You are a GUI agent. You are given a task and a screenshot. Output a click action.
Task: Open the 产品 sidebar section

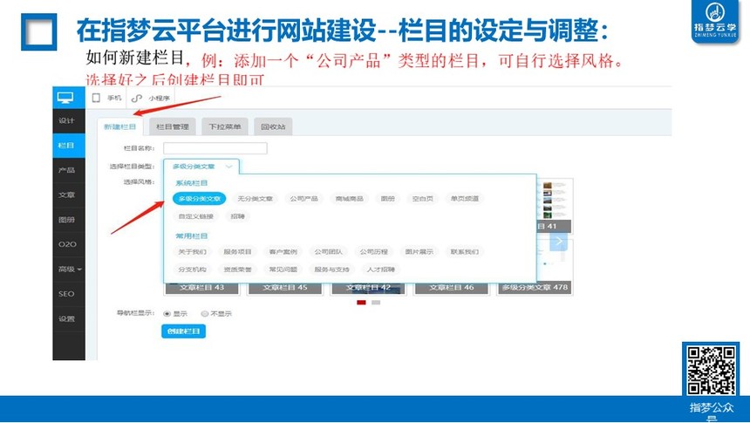pos(67,170)
